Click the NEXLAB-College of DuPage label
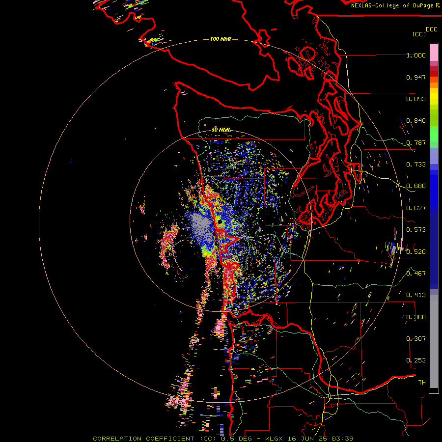 (392, 5)
